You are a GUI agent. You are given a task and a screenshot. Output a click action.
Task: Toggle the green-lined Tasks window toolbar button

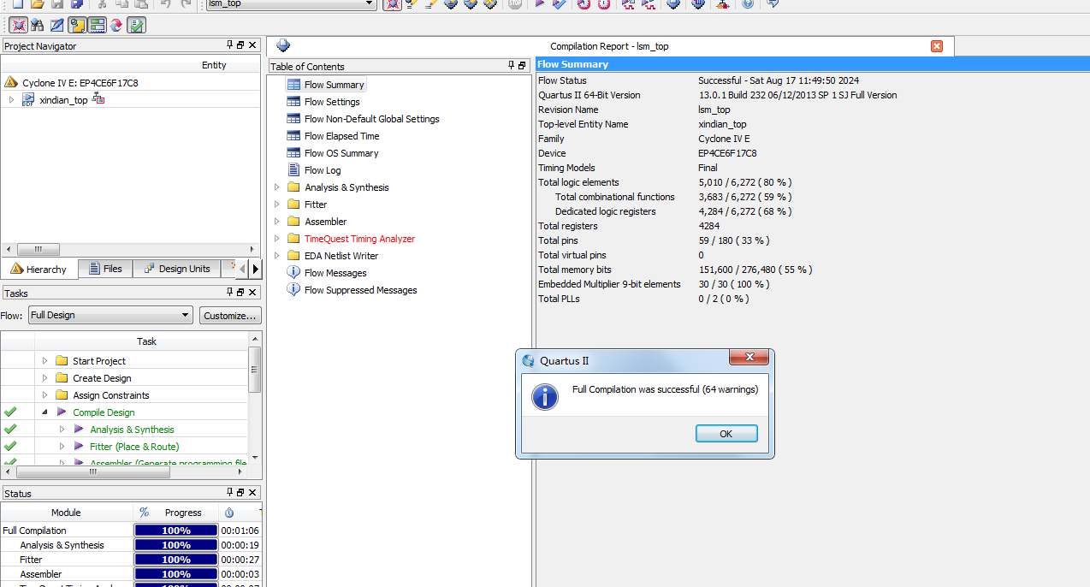pos(97,26)
